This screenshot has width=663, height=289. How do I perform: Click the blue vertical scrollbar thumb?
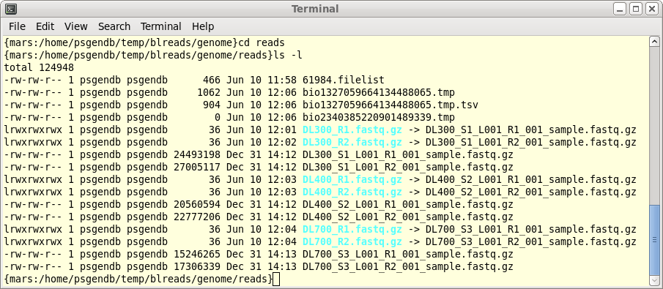[653, 239]
